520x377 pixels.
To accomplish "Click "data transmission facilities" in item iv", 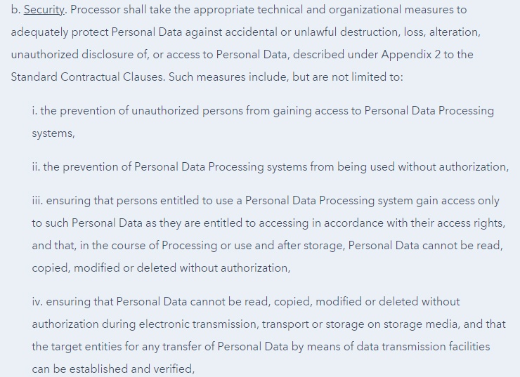I will click(x=416, y=347).
